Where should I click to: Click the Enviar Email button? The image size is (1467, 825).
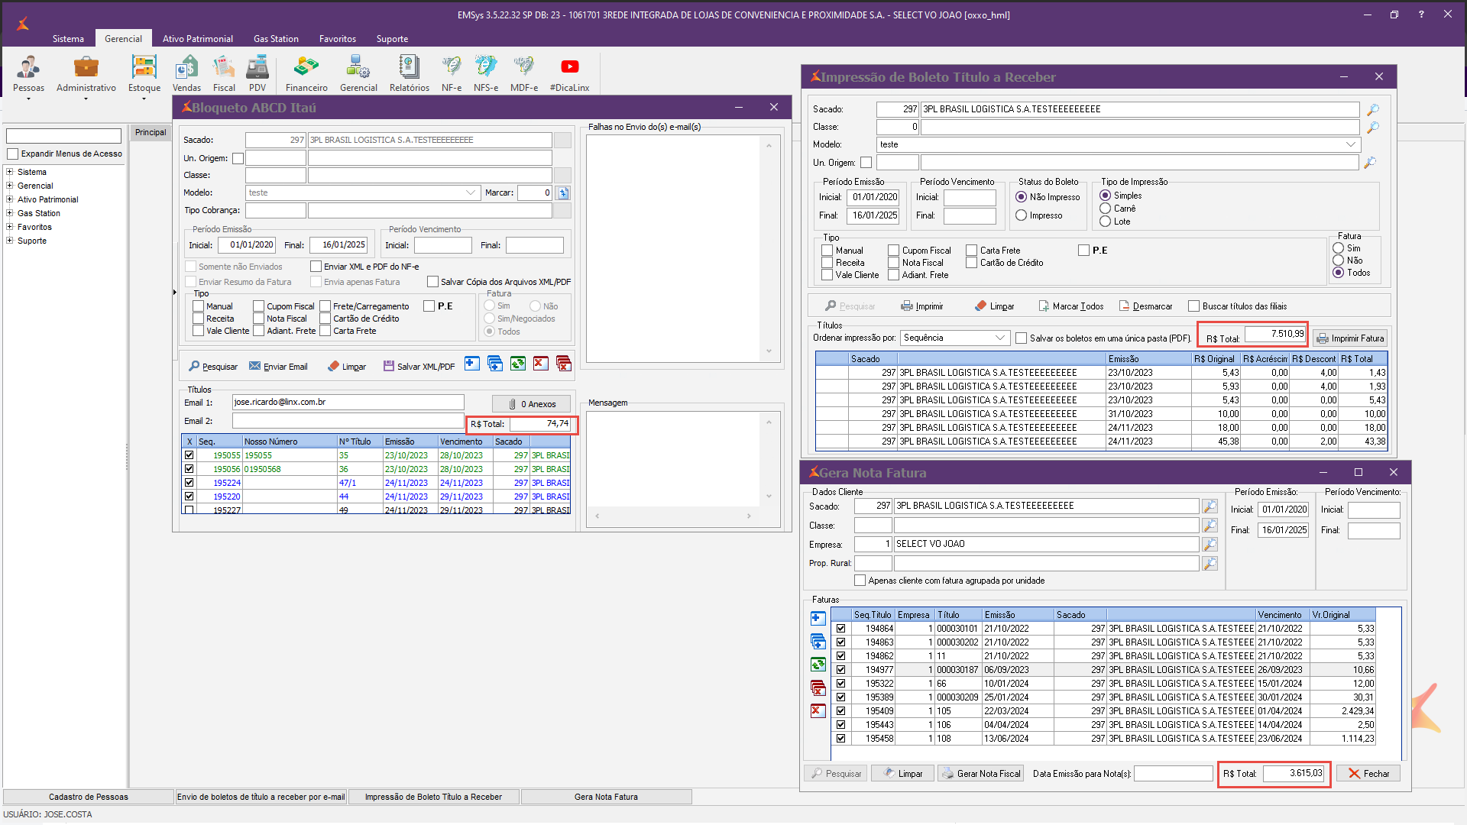[278, 367]
